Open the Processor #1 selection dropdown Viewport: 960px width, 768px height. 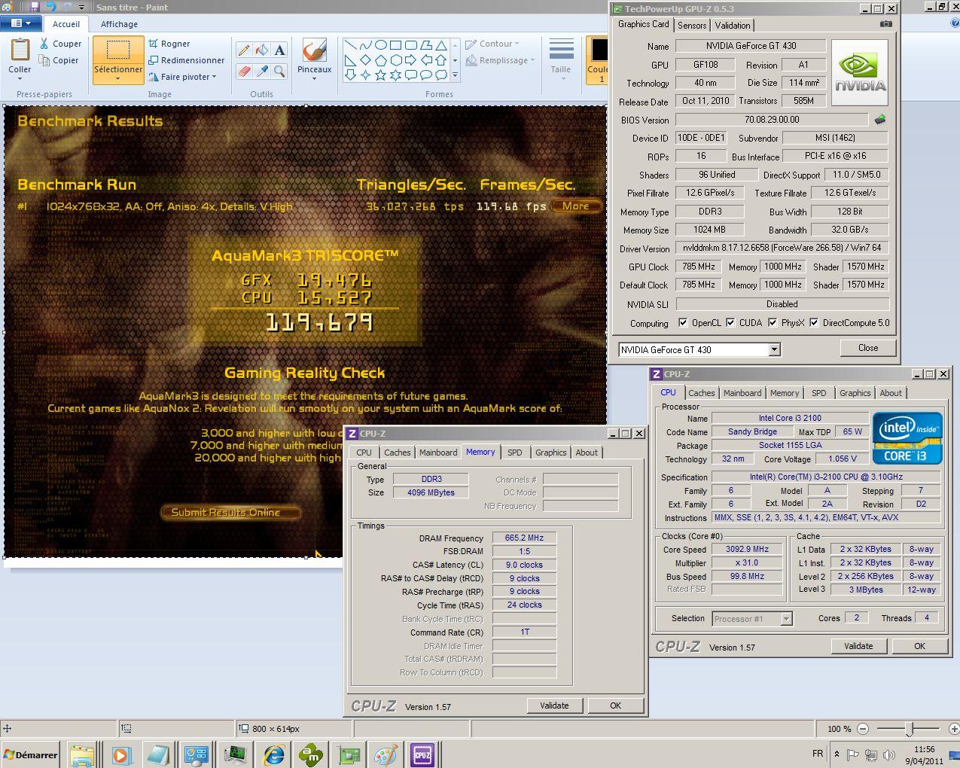pyautogui.click(x=786, y=619)
